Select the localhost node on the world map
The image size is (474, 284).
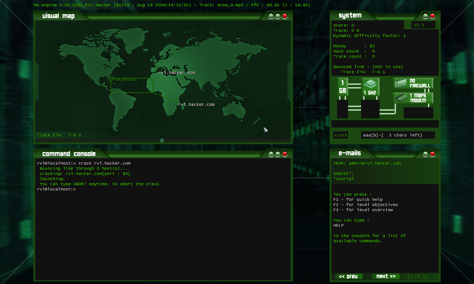pos(111,78)
